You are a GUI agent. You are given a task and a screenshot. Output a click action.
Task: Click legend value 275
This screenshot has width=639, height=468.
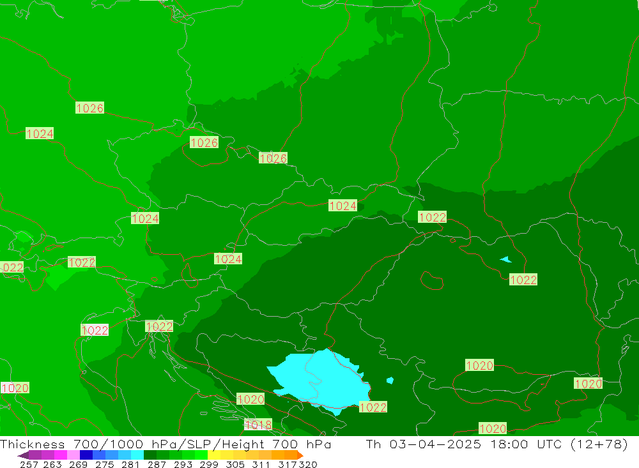pos(104,464)
